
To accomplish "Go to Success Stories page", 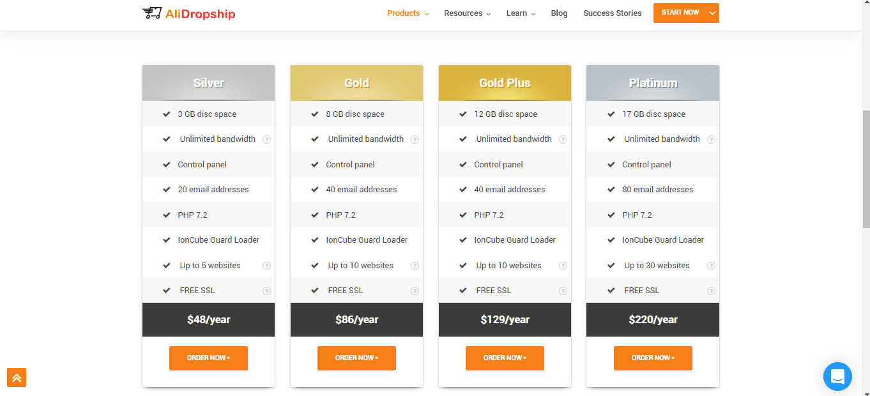I will 612,13.
